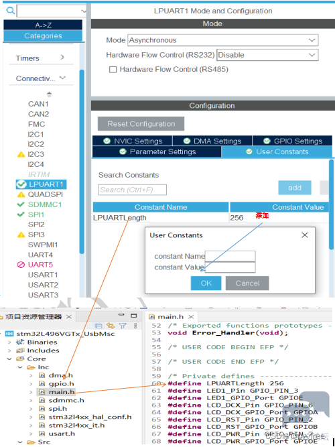Select SWPMI1 peripheral
Image resolution: width=335 pixels, height=447 pixels.
pyautogui.click(x=43, y=245)
